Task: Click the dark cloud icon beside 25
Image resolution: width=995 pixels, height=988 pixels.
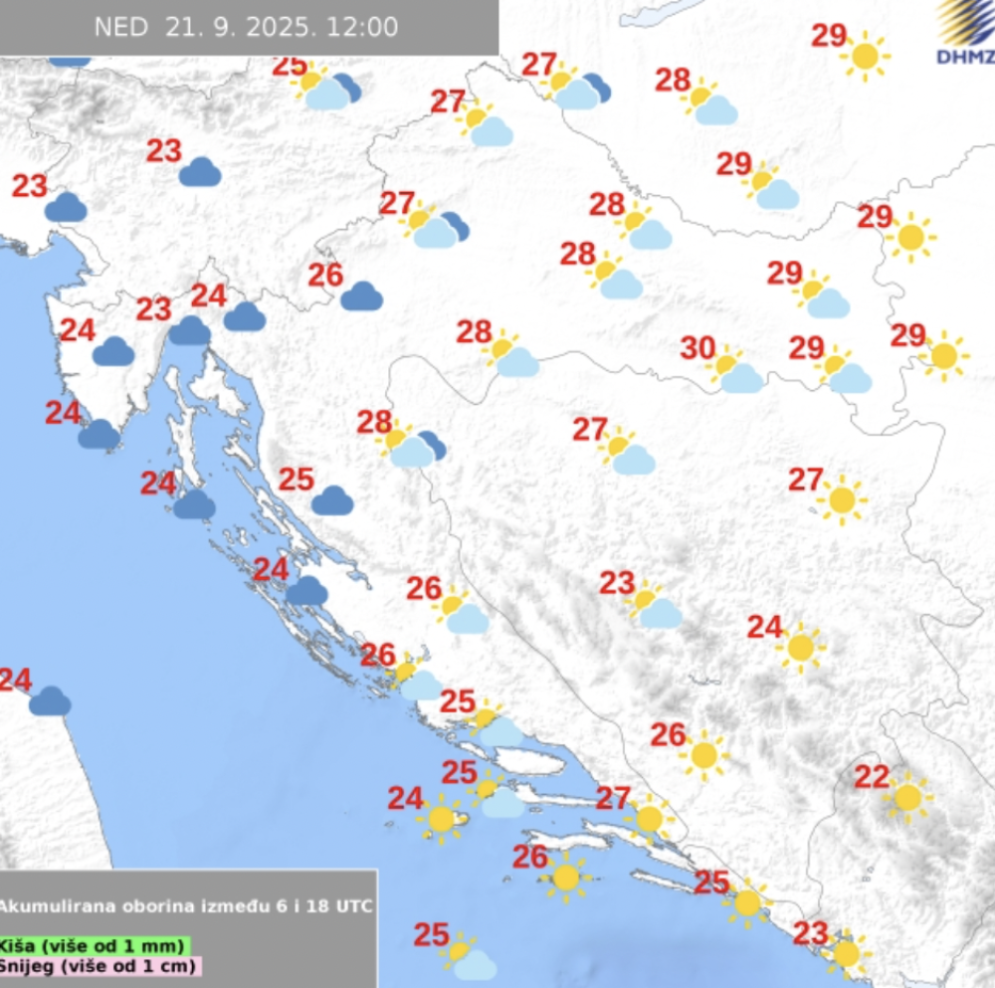Action: click(x=332, y=500)
